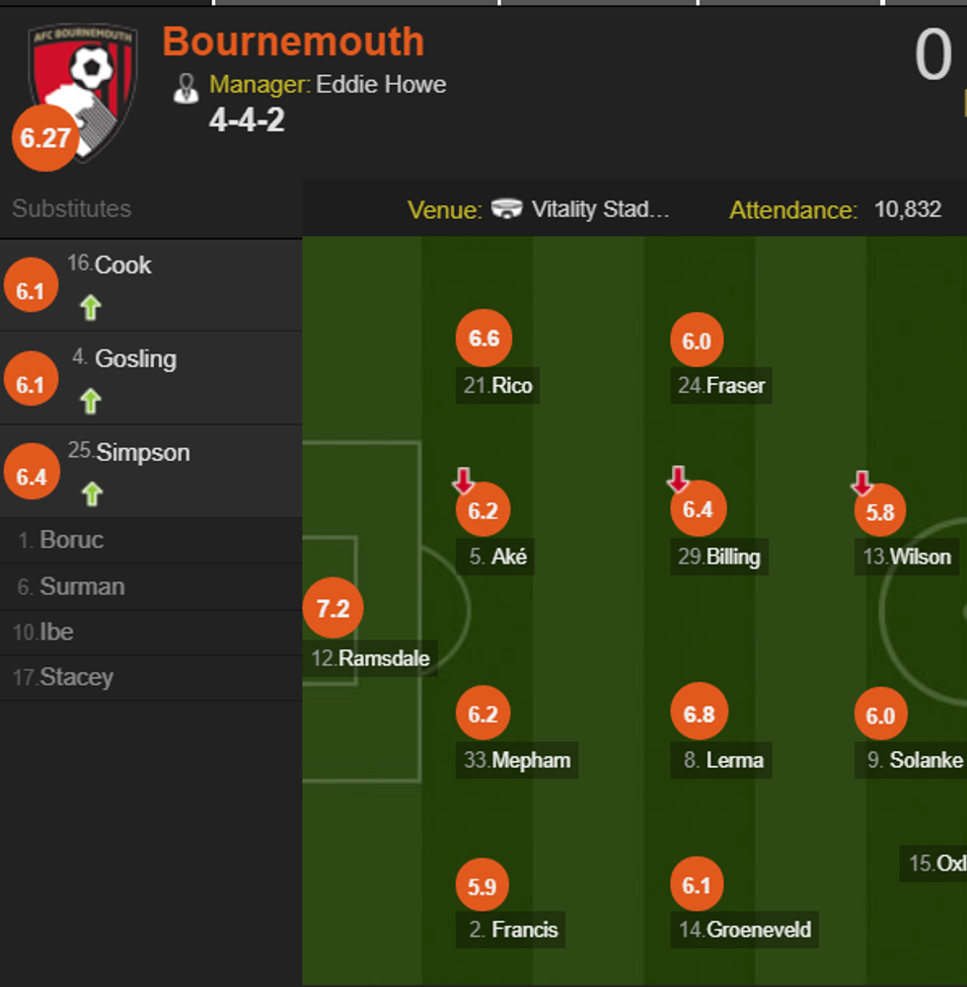Click the red substituted-off arrow on Billing

[678, 481]
